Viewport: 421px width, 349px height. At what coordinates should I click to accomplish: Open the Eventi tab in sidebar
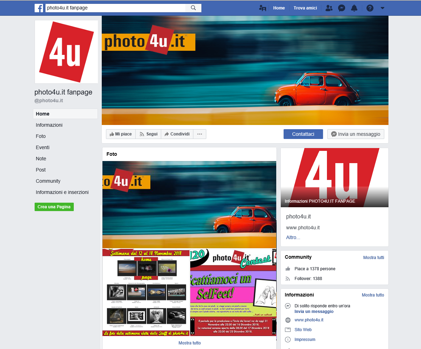[43, 147]
